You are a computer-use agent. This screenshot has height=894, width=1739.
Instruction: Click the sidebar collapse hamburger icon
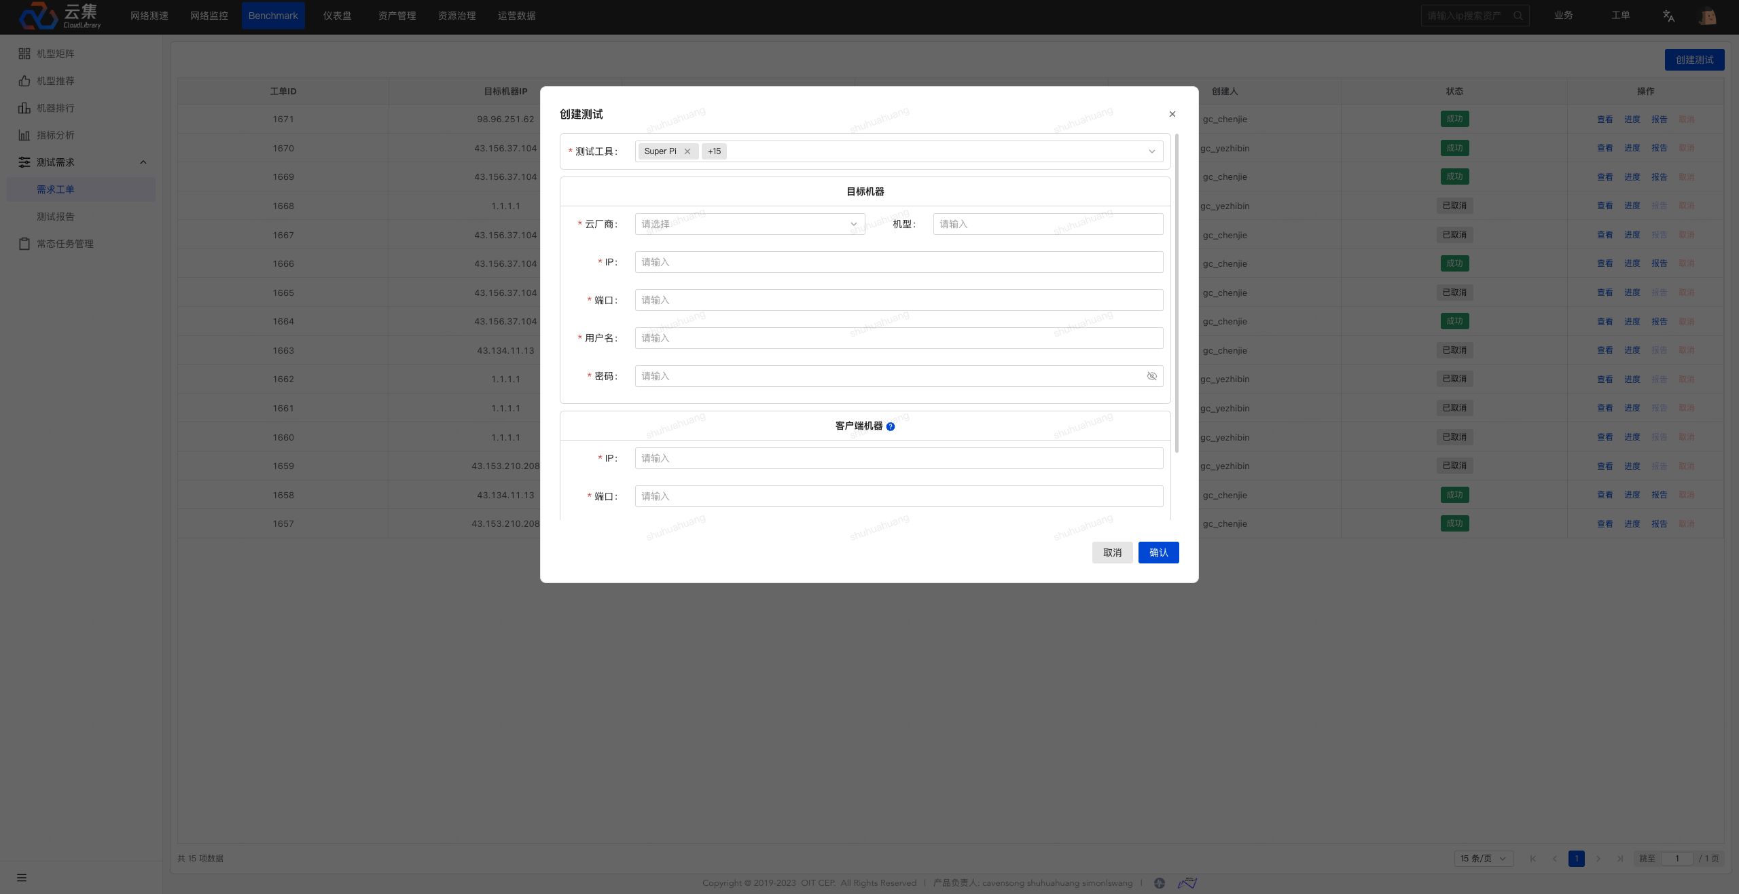tap(22, 878)
